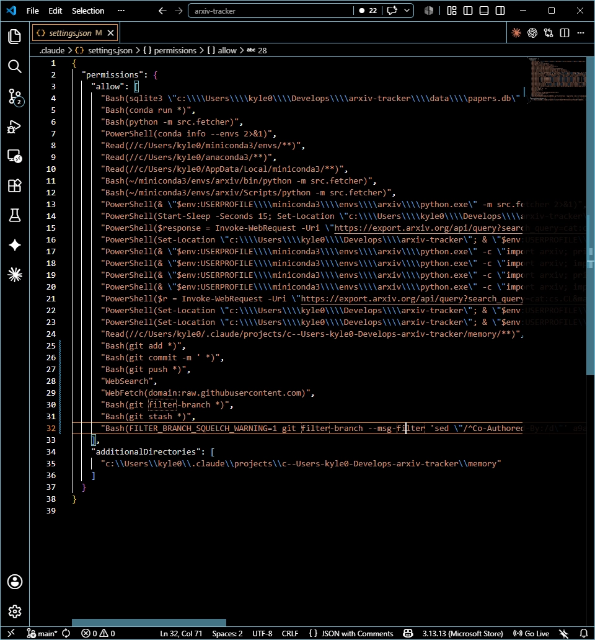Click the vertical scrollbar thumb
Image resolution: width=595 pixels, height=640 pixels.
click(590, 216)
